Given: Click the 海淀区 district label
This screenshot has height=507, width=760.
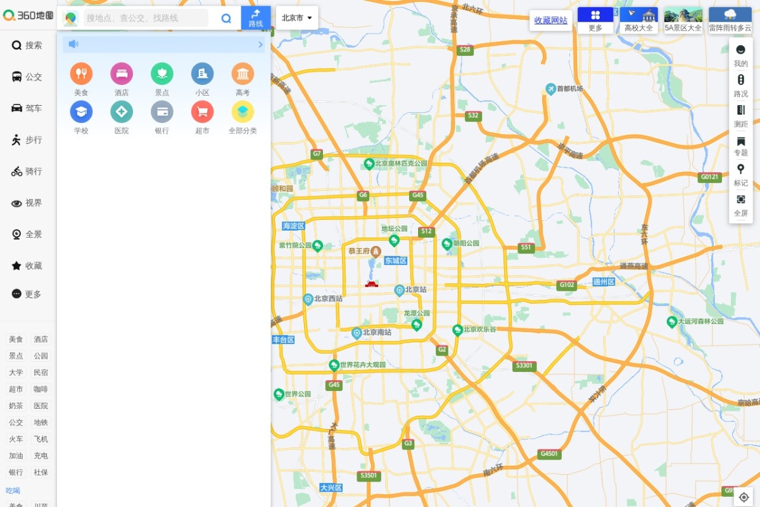Looking at the screenshot, I should 294,226.
